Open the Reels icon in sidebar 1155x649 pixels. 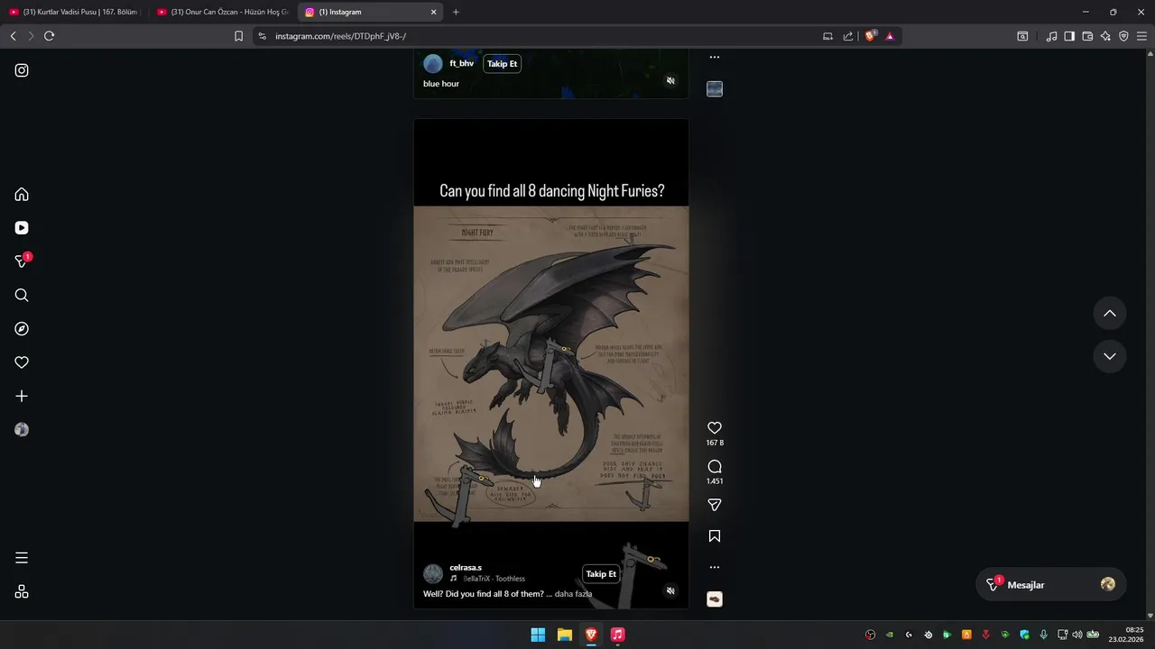click(x=22, y=228)
